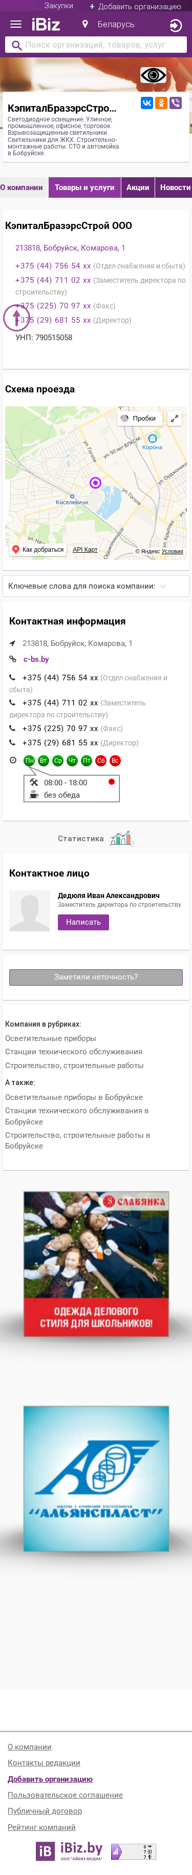Image resolution: width=192 pixels, height=1875 pixels.
Task: Click the VK social icon
Action: (x=146, y=103)
